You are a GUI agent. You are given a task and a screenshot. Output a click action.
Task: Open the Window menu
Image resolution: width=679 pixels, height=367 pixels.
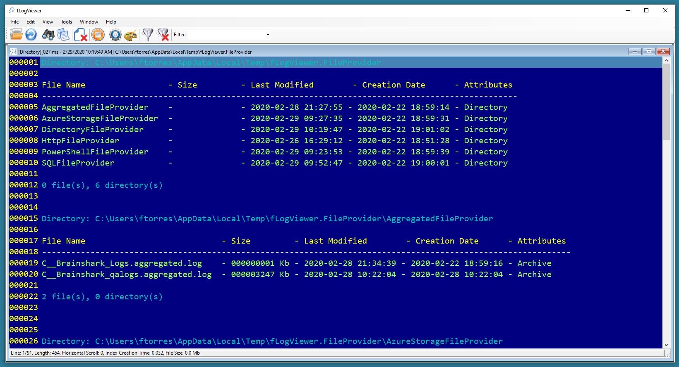click(x=89, y=22)
